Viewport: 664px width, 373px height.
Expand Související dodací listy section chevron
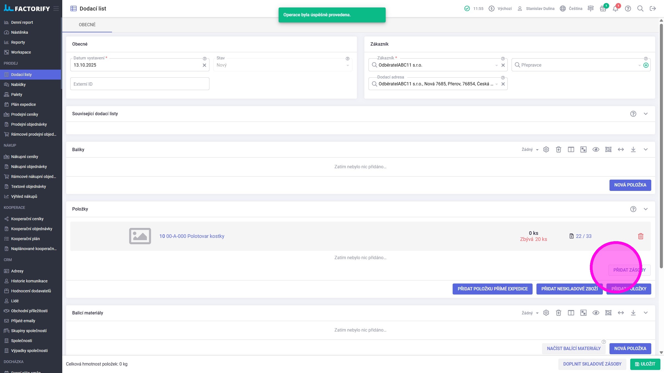pyautogui.click(x=645, y=114)
